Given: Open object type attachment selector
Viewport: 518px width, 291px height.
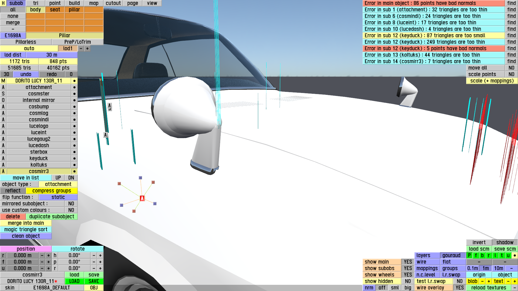Looking at the screenshot, I should (58, 184).
